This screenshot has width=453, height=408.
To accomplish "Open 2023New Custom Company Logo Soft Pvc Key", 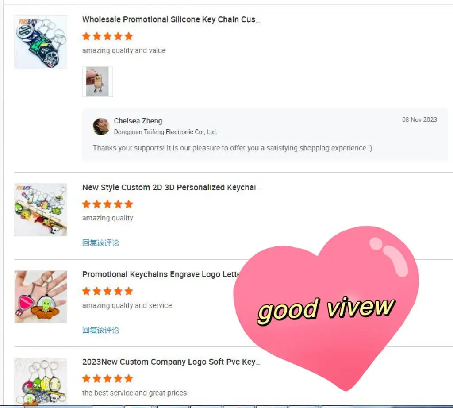I will [x=171, y=362].
